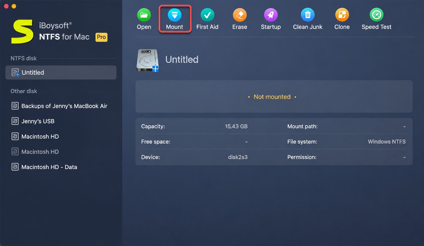Run First Aid checkmark icon
Image resolution: width=424 pixels, height=246 pixels.
(x=207, y=15)
